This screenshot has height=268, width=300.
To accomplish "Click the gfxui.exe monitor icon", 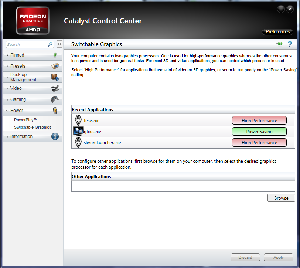I will click(x=78, y=131).
